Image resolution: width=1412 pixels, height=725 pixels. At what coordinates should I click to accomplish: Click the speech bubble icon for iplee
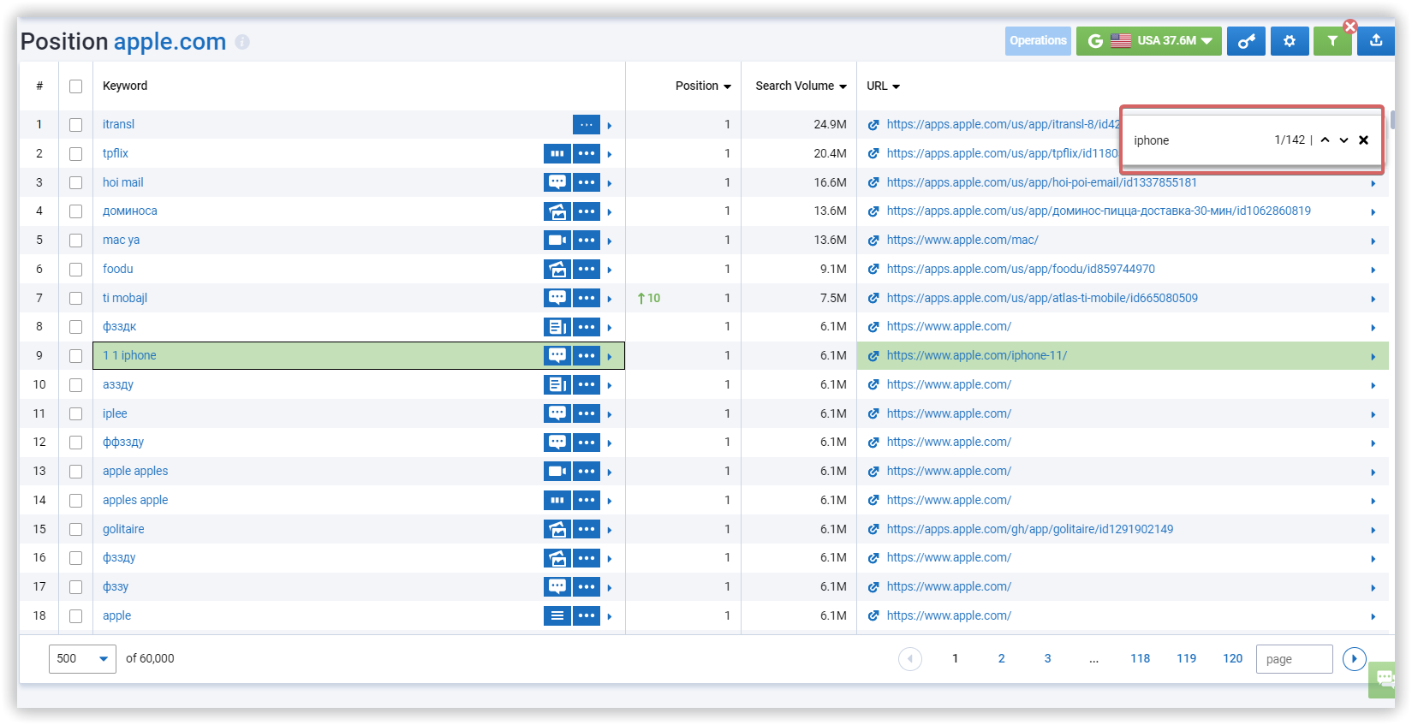point(557,413)
